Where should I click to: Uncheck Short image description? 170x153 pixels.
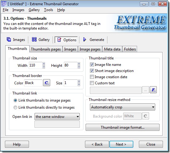click(x=92, y=71)
